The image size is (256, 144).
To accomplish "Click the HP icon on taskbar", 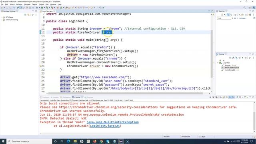I will 82,141.
